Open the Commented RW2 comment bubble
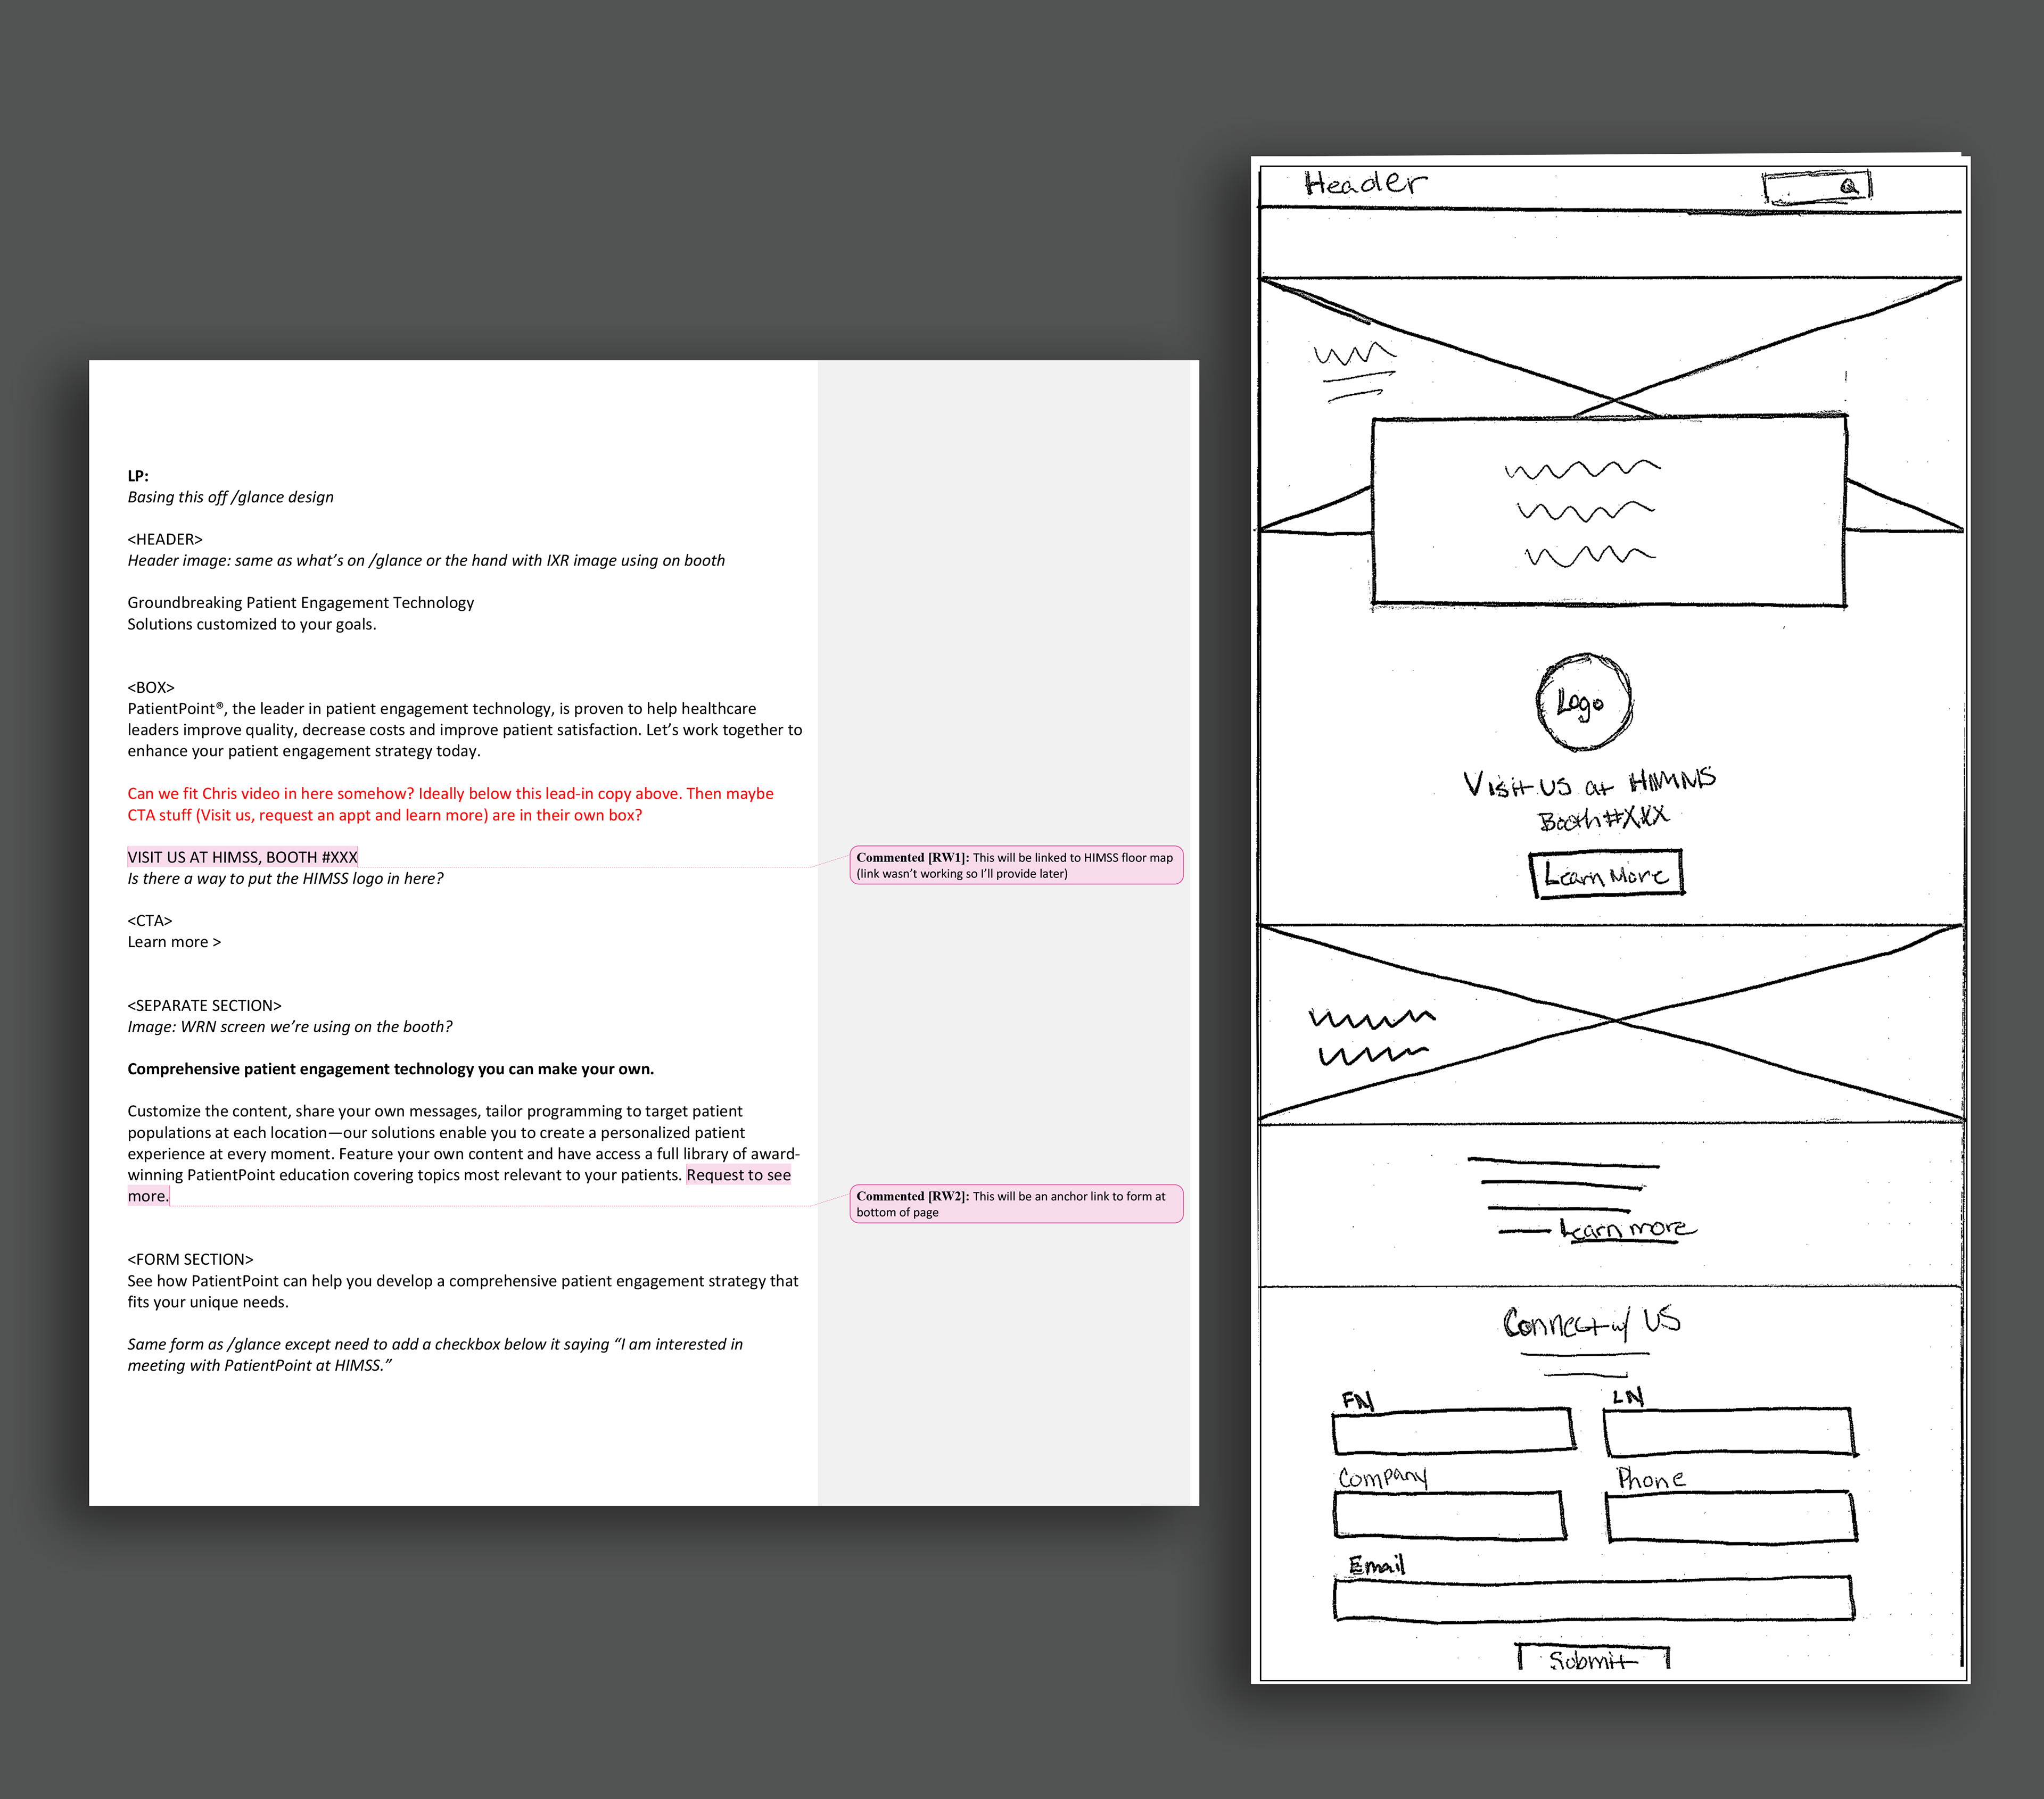The width and height of the screenshot is (2044, 1799). (1015, 1204)
